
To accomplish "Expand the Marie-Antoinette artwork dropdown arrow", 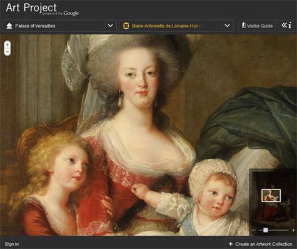I will [228, 26].
